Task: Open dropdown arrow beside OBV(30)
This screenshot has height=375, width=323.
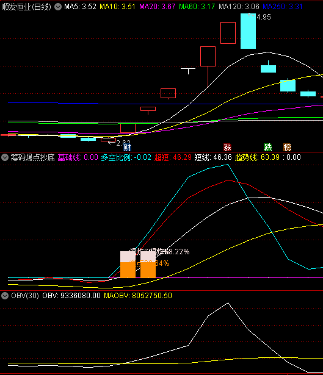Action: pos(5,296)
